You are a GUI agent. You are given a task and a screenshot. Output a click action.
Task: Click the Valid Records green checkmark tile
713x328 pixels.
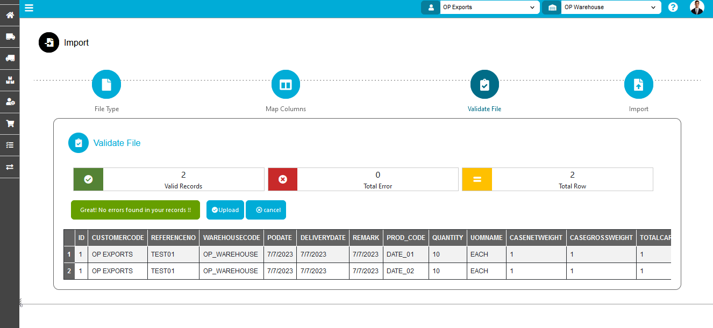point(88,179)
